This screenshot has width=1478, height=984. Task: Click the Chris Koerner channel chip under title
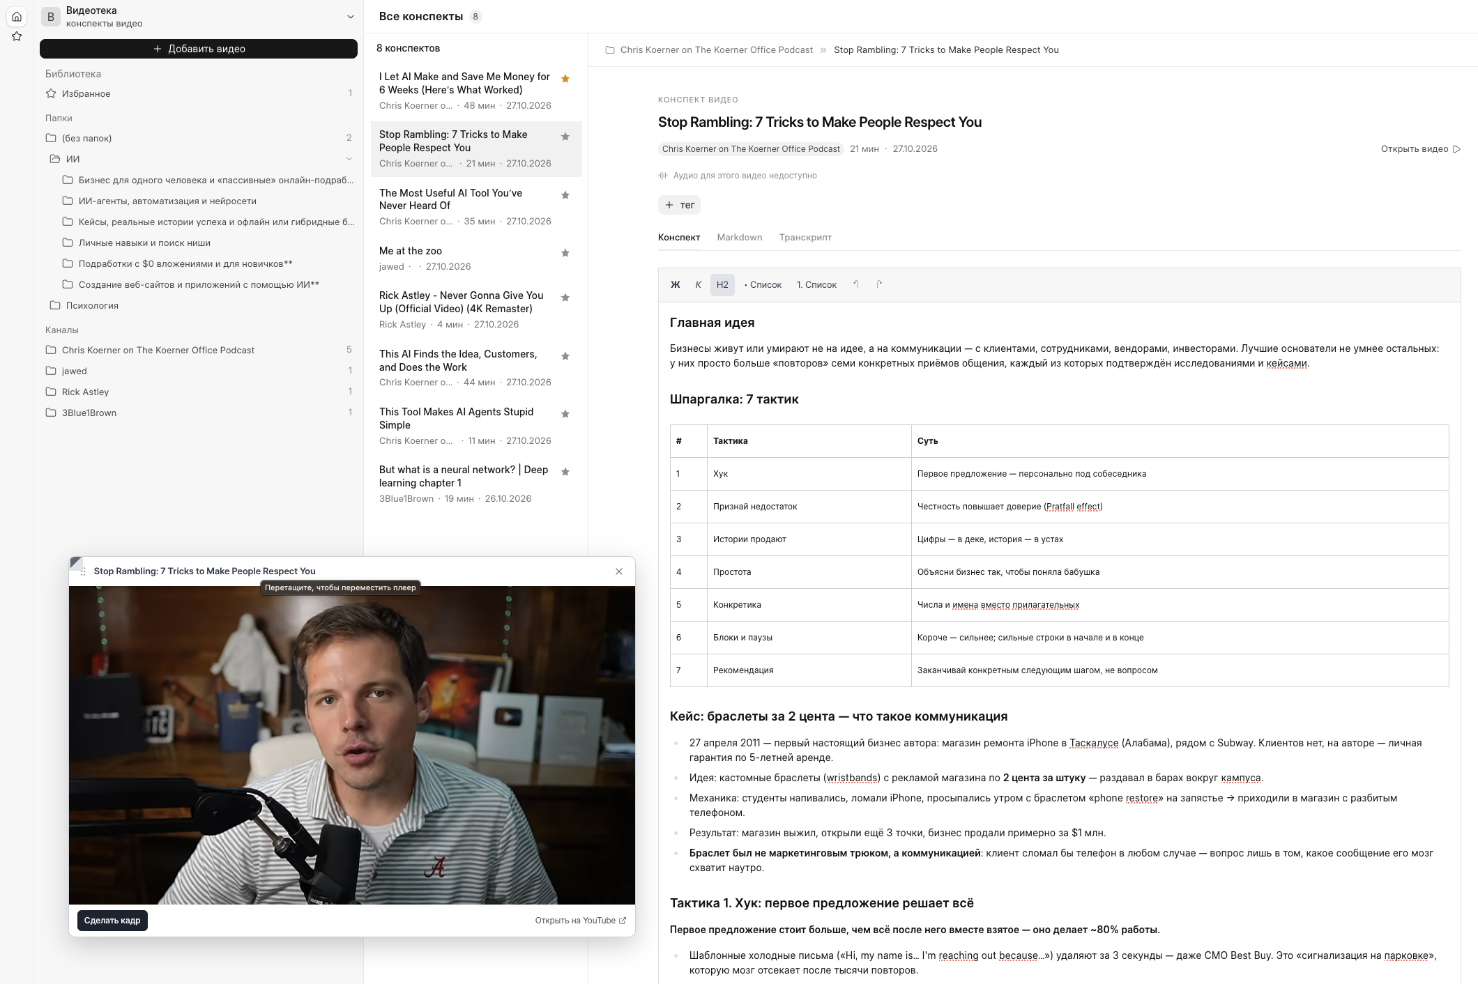[x=751, y=149]
